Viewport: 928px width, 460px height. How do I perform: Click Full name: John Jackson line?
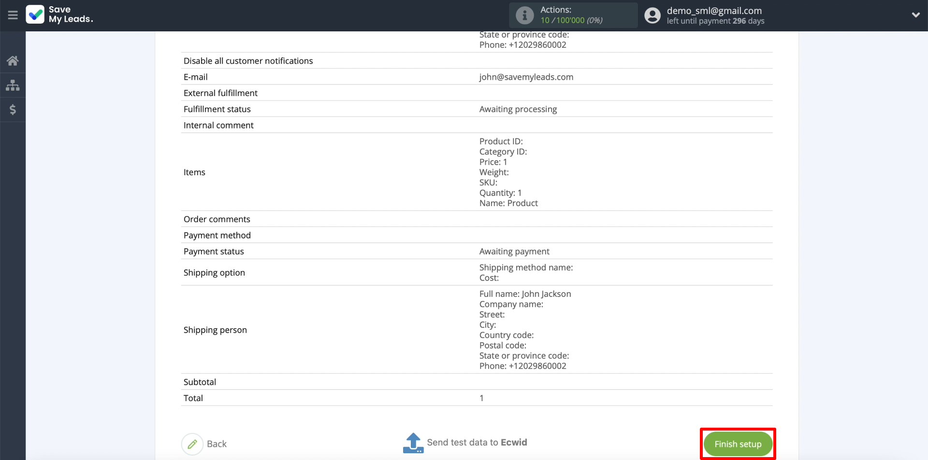(x=525, y=294)
